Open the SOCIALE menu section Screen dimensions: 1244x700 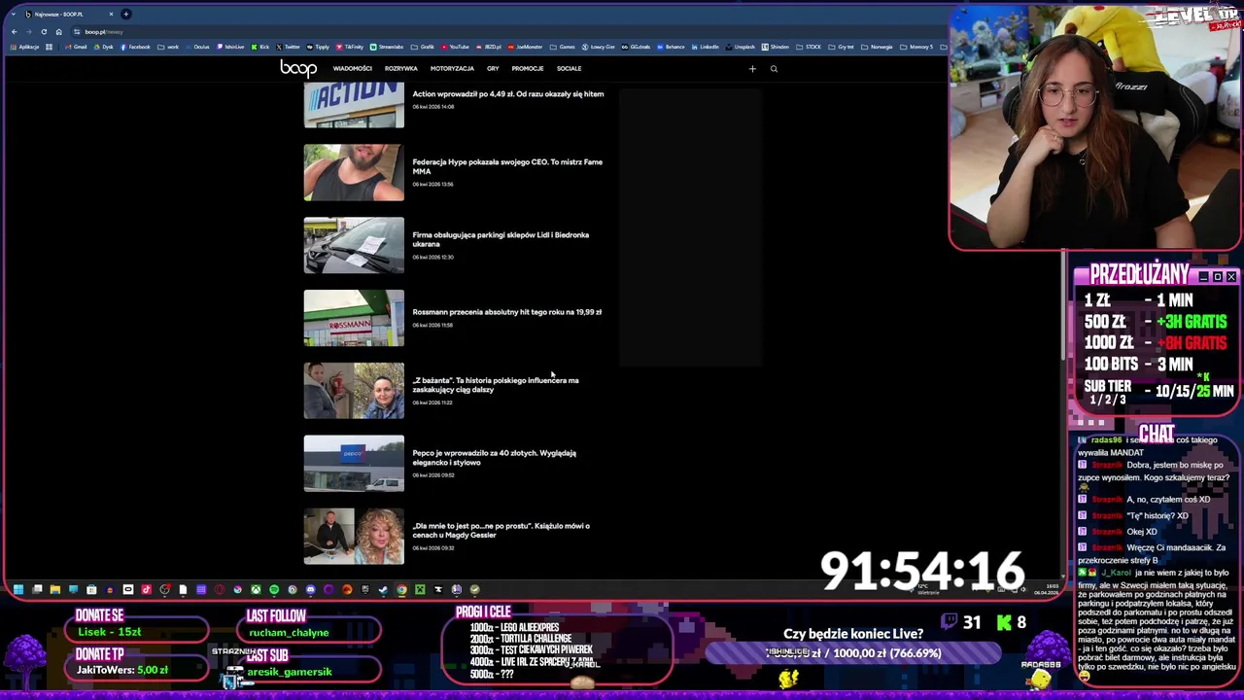569,69
